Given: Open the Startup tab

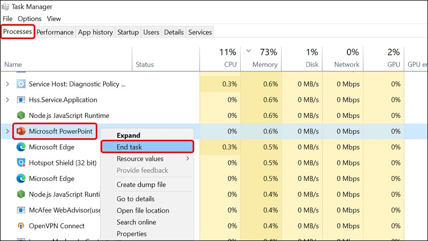Looking at the screenshot, I should pos(128,32).
